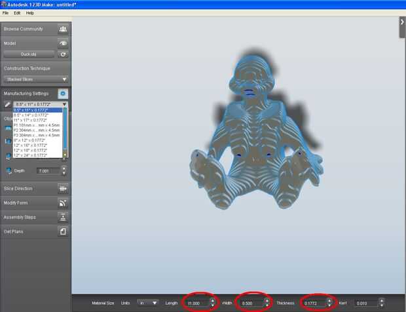This screenshot has height=312, width=406.
Task: Click the pencil edit material preset icon
Action: pos(7,105)
